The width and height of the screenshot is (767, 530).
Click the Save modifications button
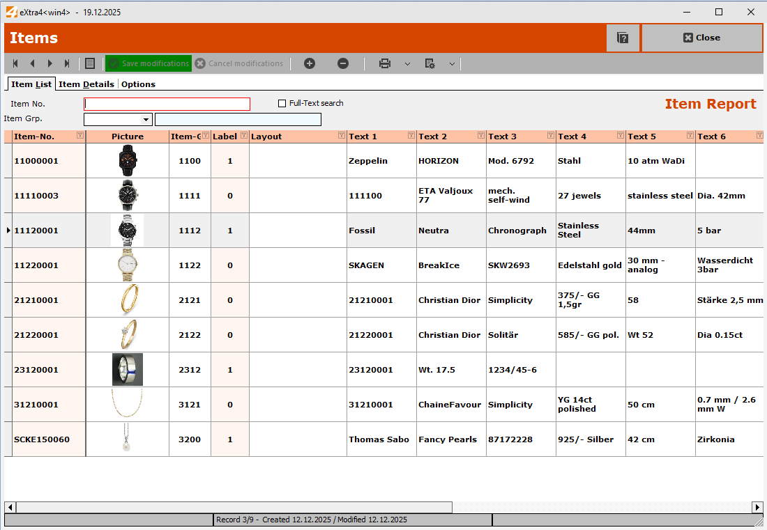pos(148,63)
